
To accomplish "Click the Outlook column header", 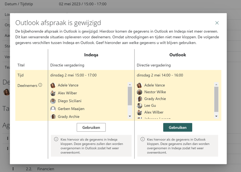I will 178,55.
